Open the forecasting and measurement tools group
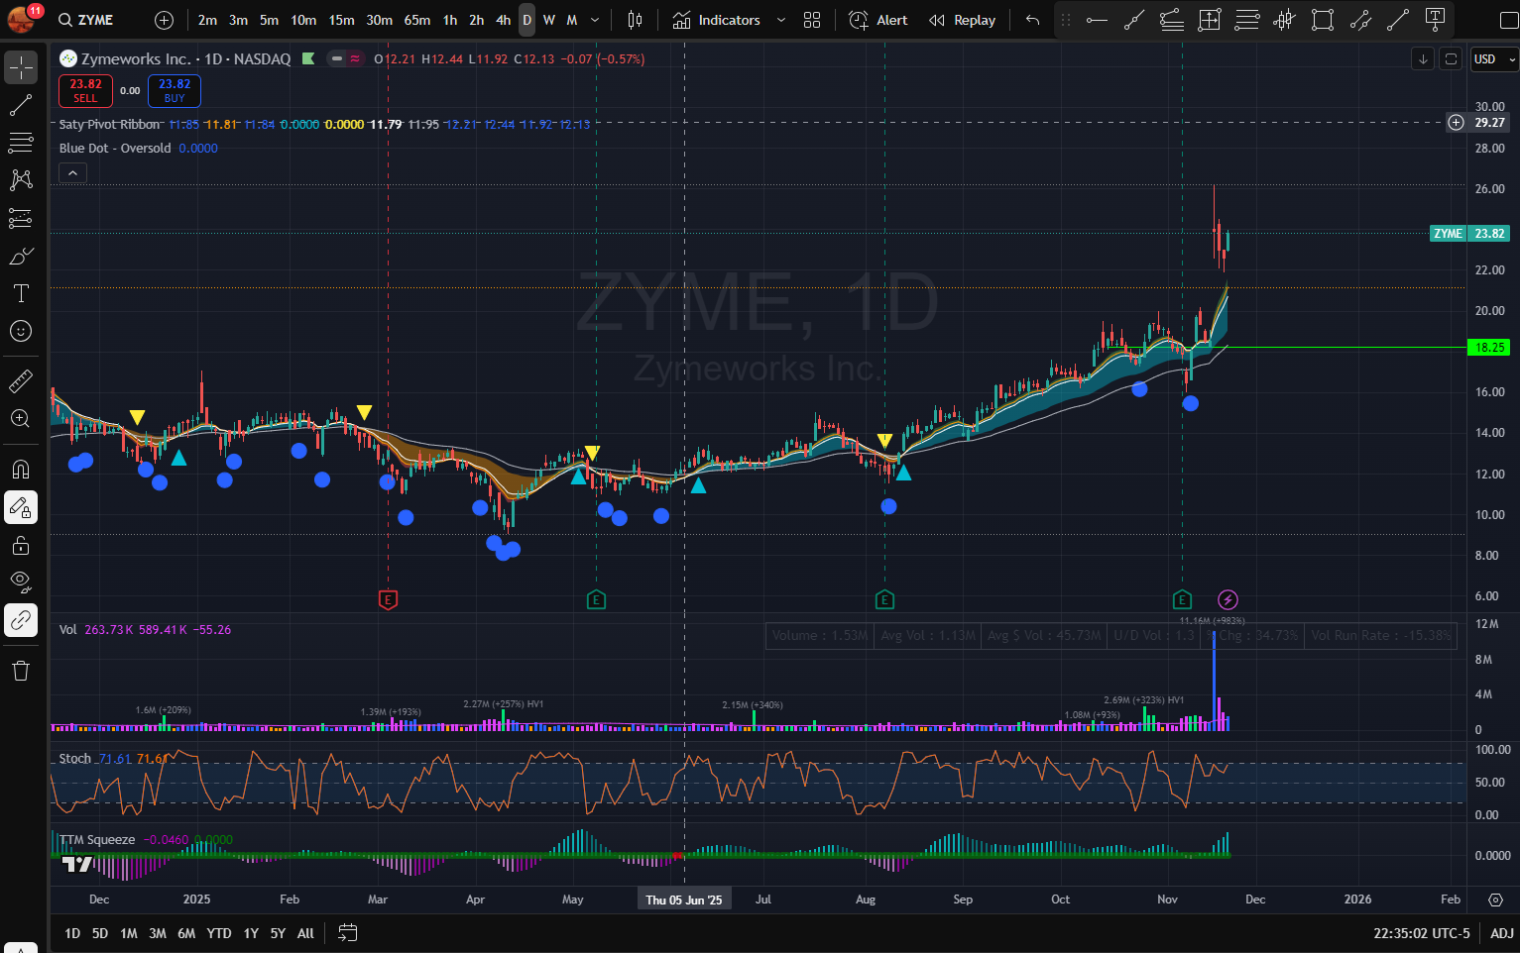Viewport: 1520px width, 953px height. tap(21, 218)
